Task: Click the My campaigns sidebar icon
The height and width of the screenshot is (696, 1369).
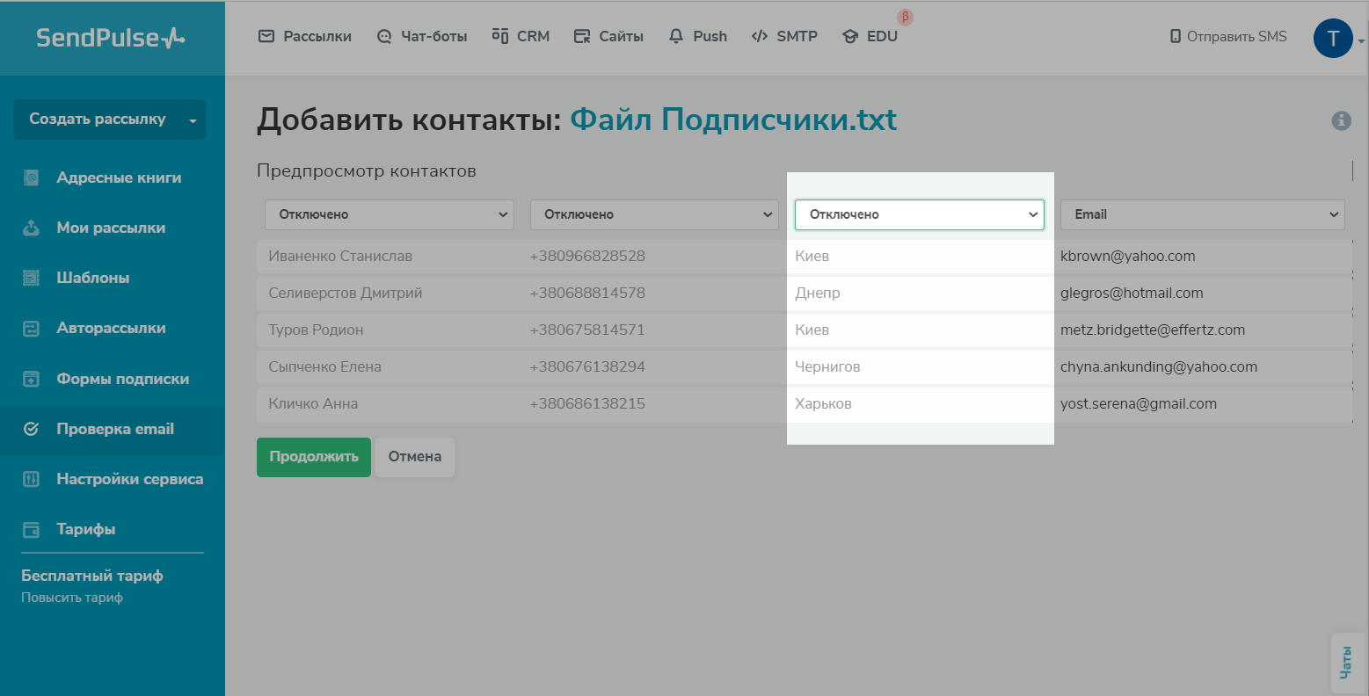Action: coord(31,228)
